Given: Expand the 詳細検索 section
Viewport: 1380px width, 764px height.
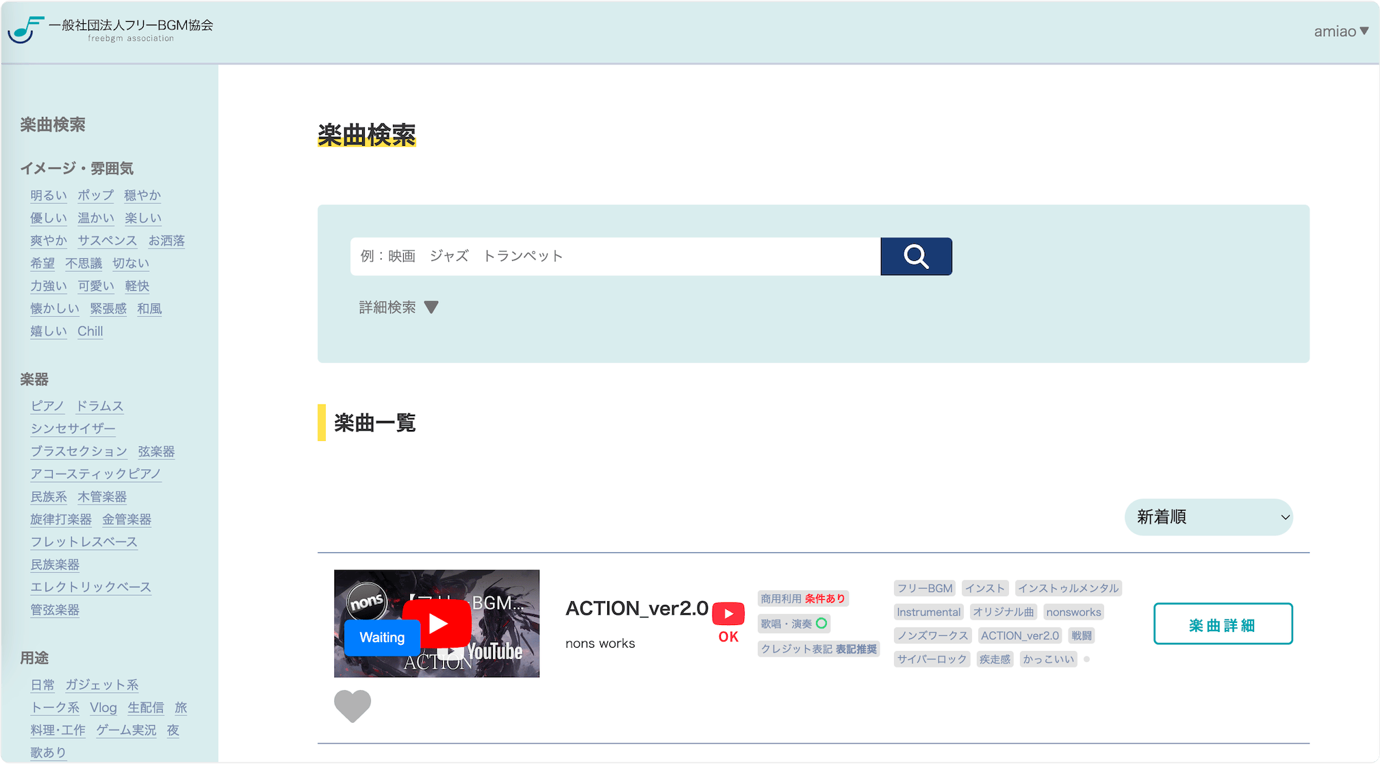Looking at the screenshot, I should (x=397, y=307).
